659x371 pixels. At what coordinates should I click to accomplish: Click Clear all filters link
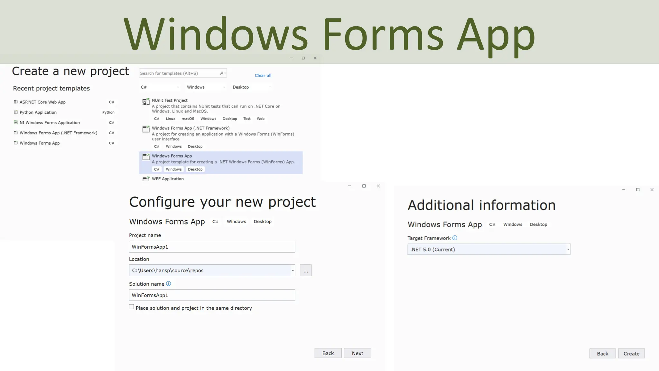[x=263, y=75]
